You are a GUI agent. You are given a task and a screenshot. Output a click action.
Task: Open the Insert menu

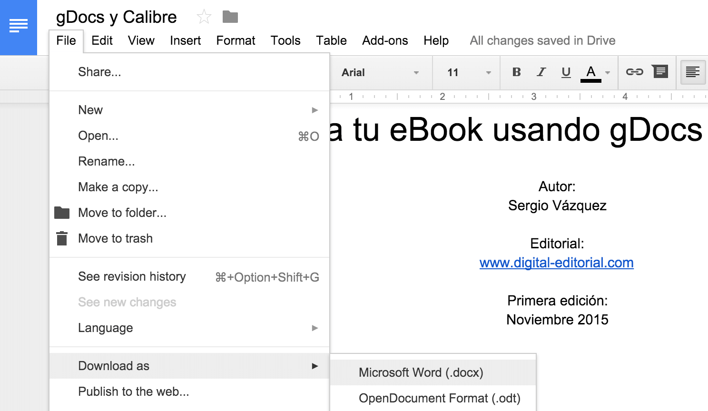pyautogui.click(x=185, y=40)
